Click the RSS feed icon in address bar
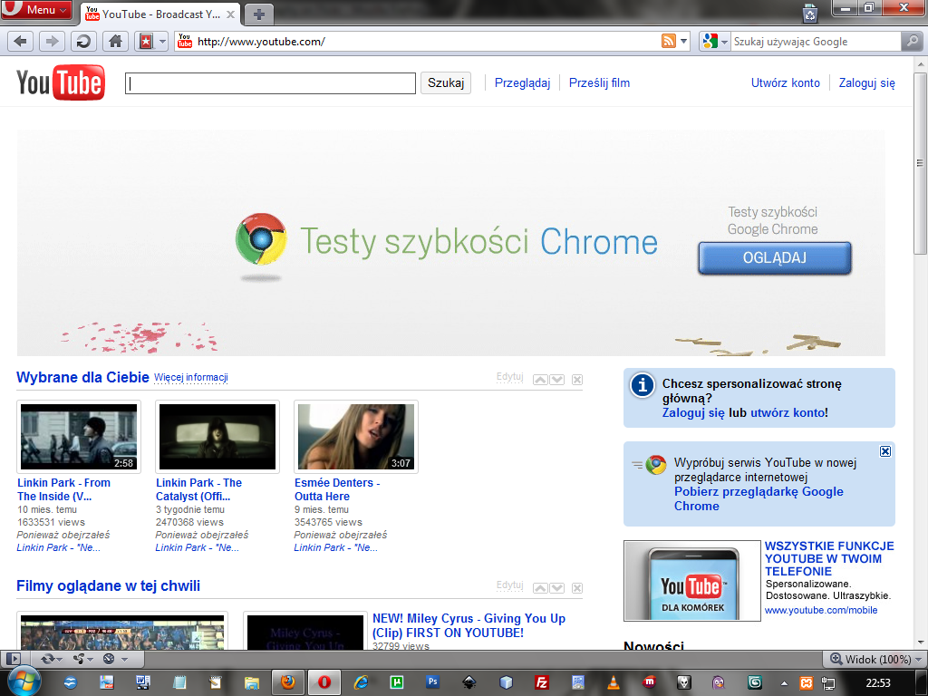The width and height of the screenshot is (928, 696). [x=668, y=42]
